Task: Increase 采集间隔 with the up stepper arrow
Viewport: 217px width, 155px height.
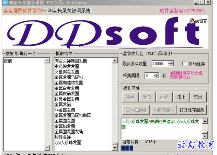Action: pyautogui.click(x=156, y=74)
